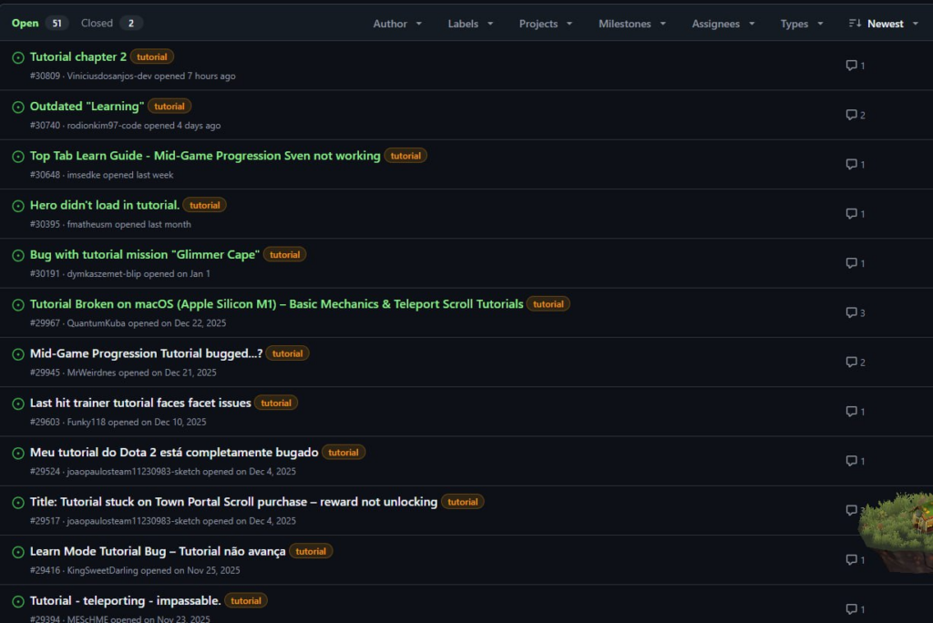Click comment icon on Outdated "Learning" issue

[x=851, y=115]
